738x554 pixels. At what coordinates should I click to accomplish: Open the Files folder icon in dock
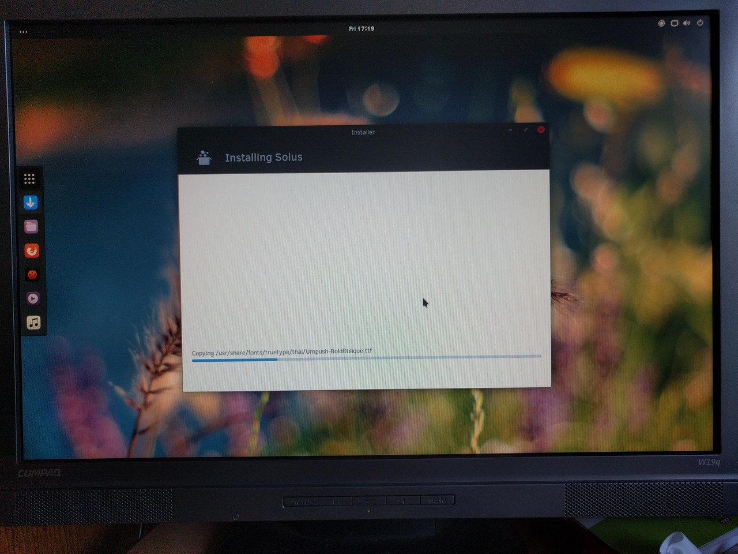[31, 227]
